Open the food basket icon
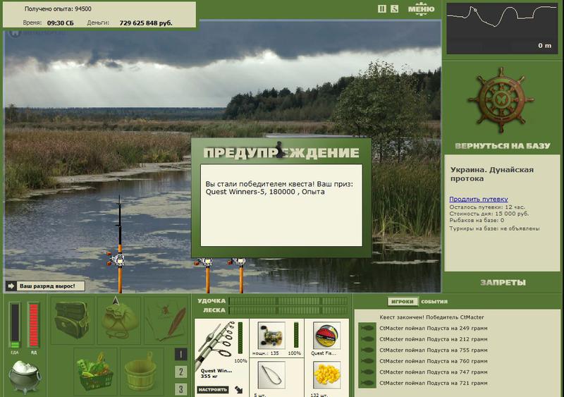The height and width of the screenshot is (397, 564). pos(95,372)
